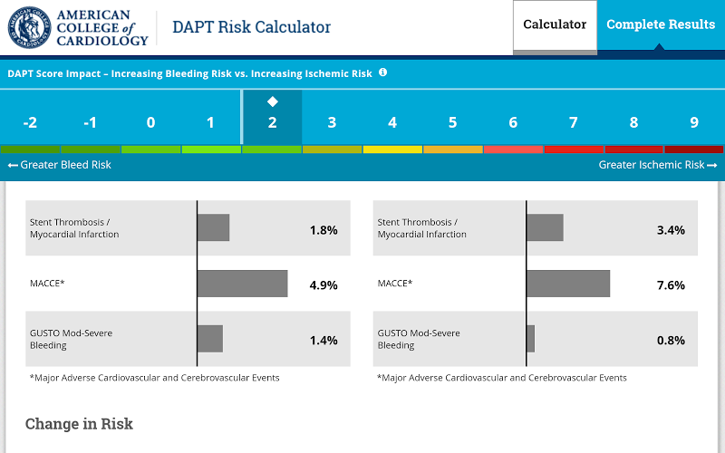Click the Greater Bleed Risk left arrow
This screenshot has height=453, width=725.
[x=13, y=165]
